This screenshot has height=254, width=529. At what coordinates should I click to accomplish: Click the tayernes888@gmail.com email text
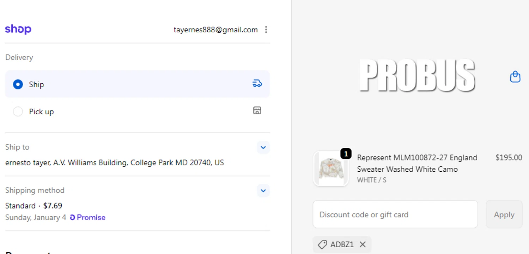(215, 30)
